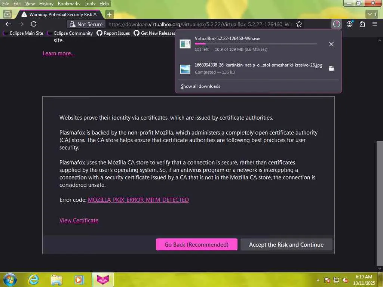The height and width of the screenshot is (287, 383).
Task: Click the VirtualBox download progress bar
Action: 256,44
